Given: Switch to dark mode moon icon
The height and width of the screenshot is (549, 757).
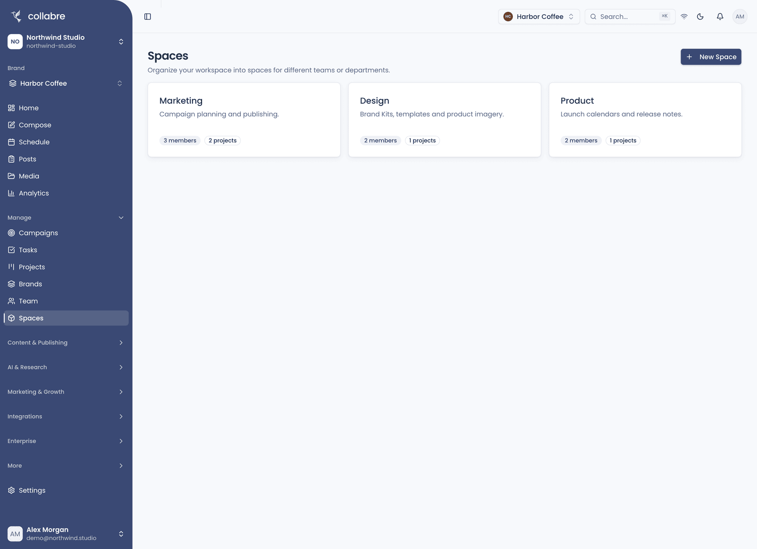Looking at the screenshot, I should click(x=700, y=17).
